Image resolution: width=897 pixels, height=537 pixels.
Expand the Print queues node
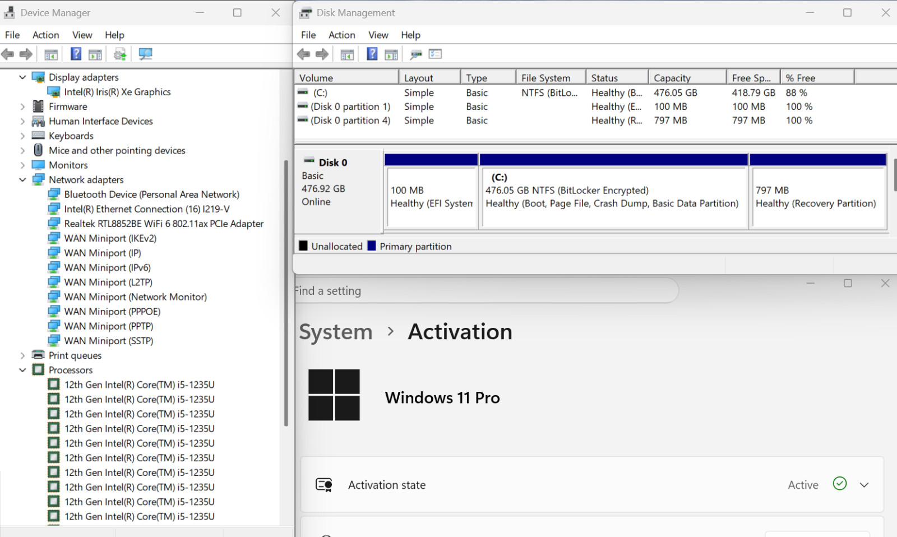click(x=22, y=355)
